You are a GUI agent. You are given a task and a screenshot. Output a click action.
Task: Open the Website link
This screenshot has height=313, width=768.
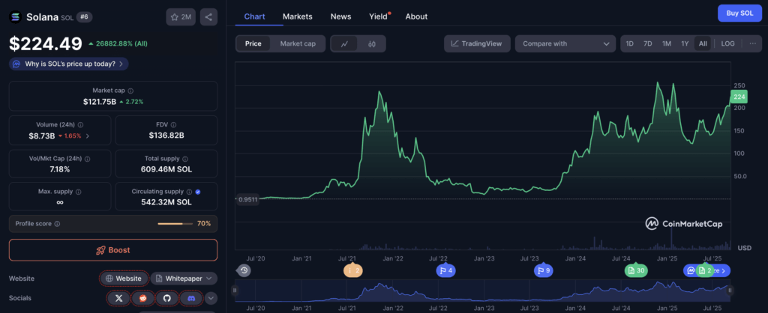pos(124,279)
